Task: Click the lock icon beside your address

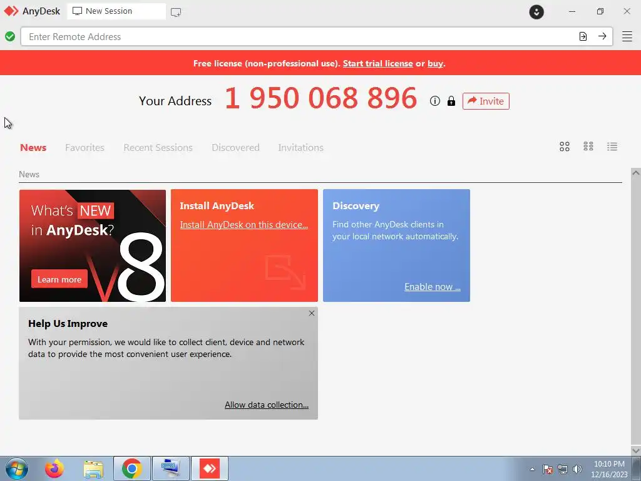Action: tap(451, 101)
